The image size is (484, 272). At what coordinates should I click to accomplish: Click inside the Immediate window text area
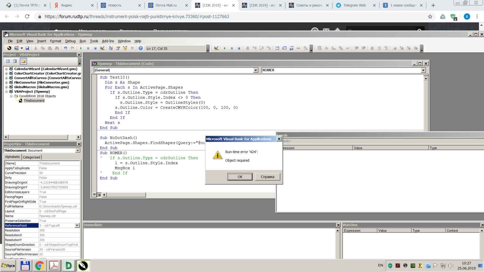coord(209,243)
